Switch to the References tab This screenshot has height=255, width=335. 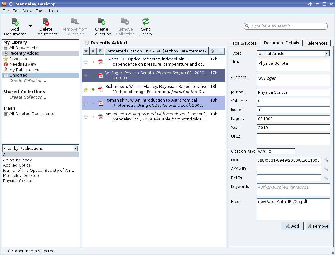click(317, 43)
